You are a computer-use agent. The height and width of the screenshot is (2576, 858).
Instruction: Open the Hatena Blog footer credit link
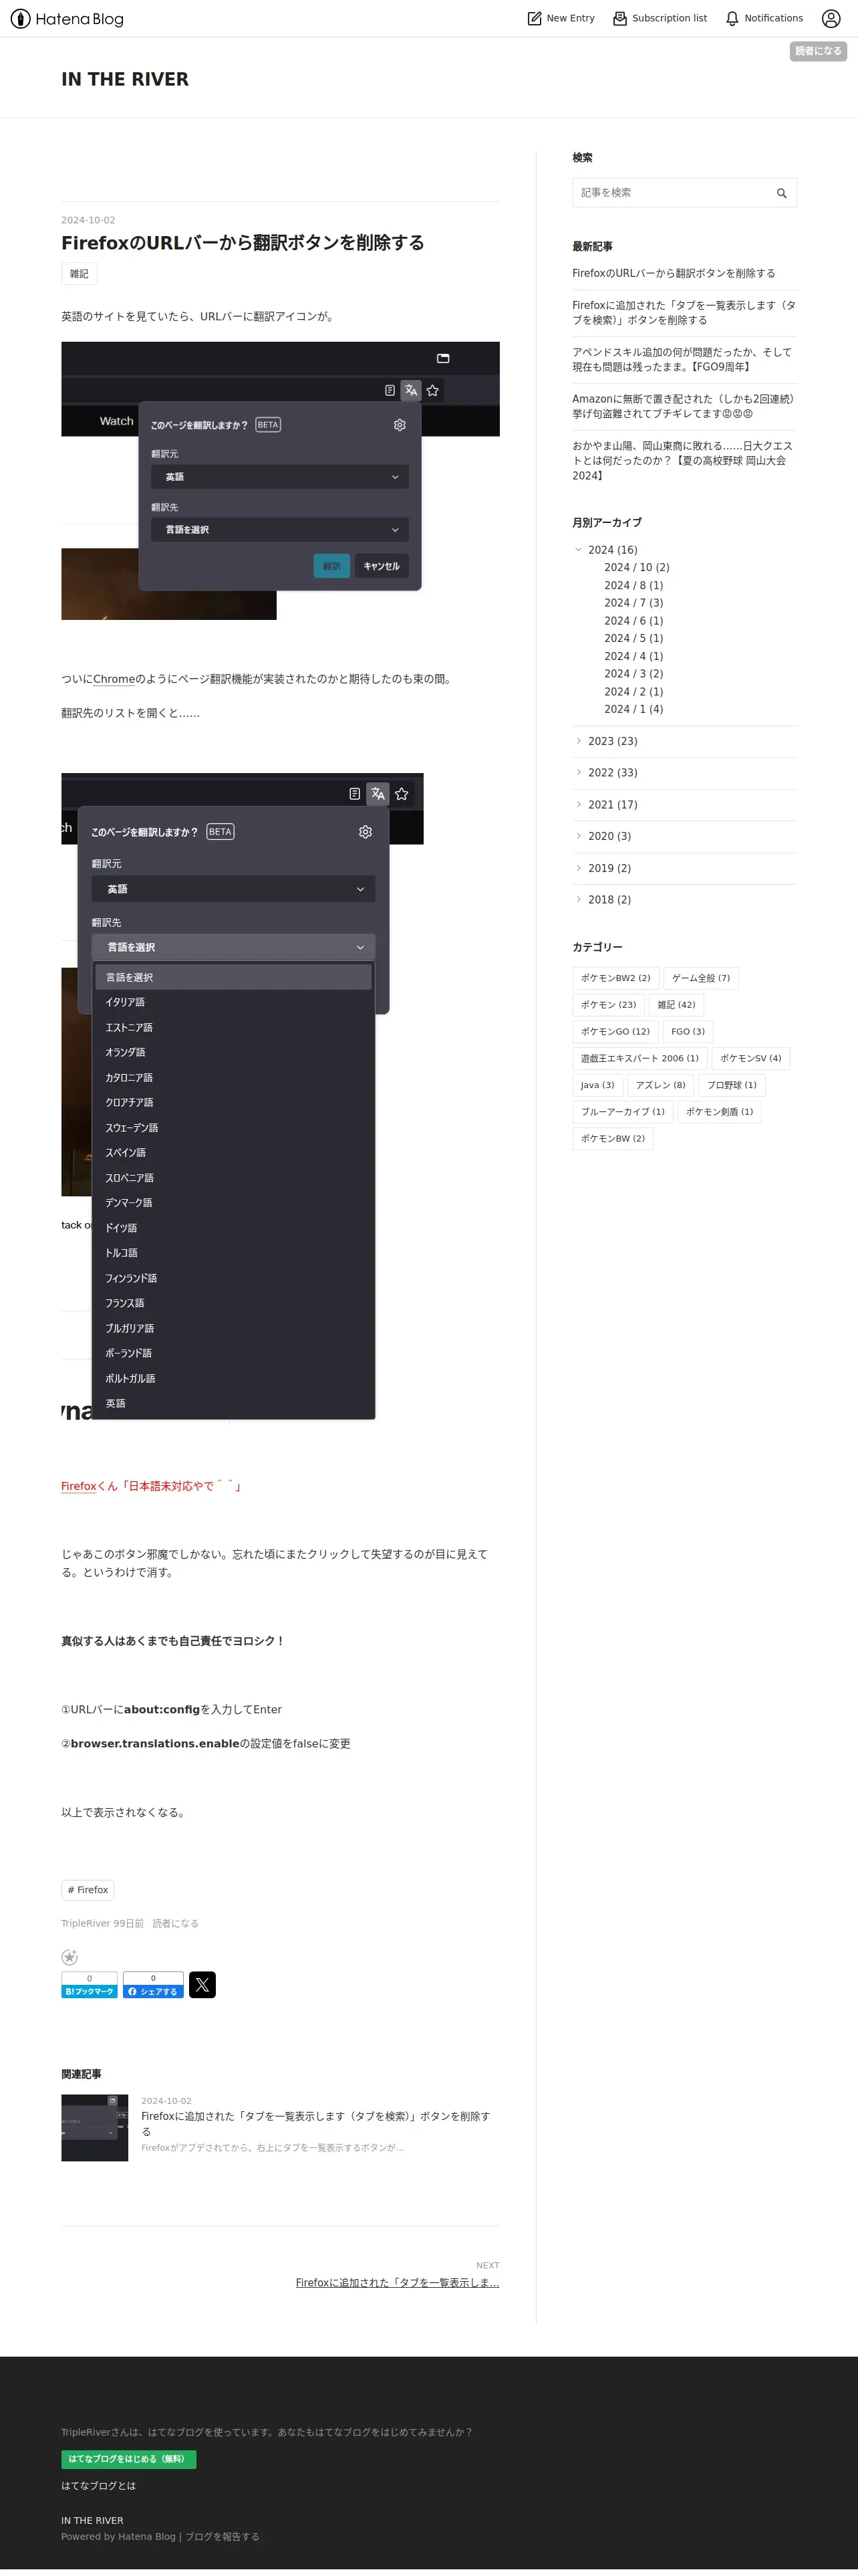click(147, 2537)
